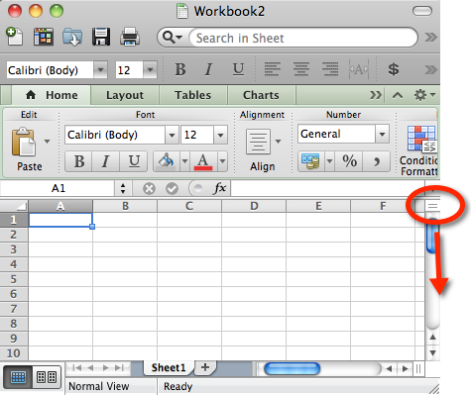Open font color dropdown arrow
Viewport: 471px width, 395px height.
[x=222, y=161]
